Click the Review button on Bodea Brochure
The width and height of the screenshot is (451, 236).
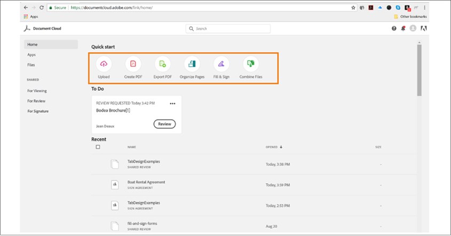click(x=164, y=124)
